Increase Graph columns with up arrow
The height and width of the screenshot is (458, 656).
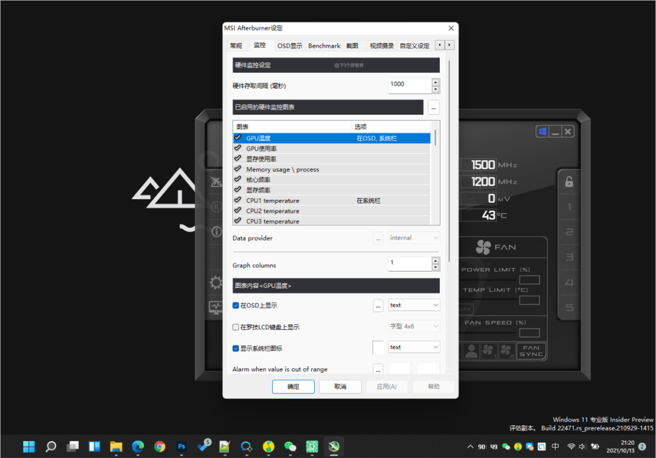tap(436, 261)
